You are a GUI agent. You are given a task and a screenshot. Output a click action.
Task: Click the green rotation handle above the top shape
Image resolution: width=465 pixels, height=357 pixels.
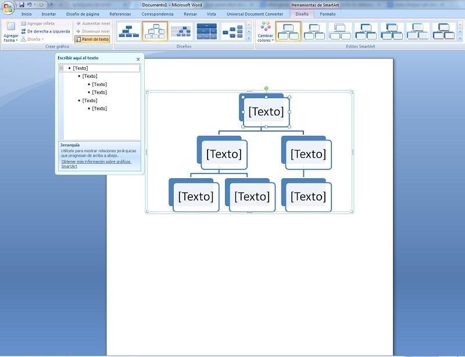coord(266,88)
